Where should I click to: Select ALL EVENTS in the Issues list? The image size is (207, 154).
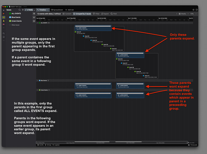click(16, 14)
